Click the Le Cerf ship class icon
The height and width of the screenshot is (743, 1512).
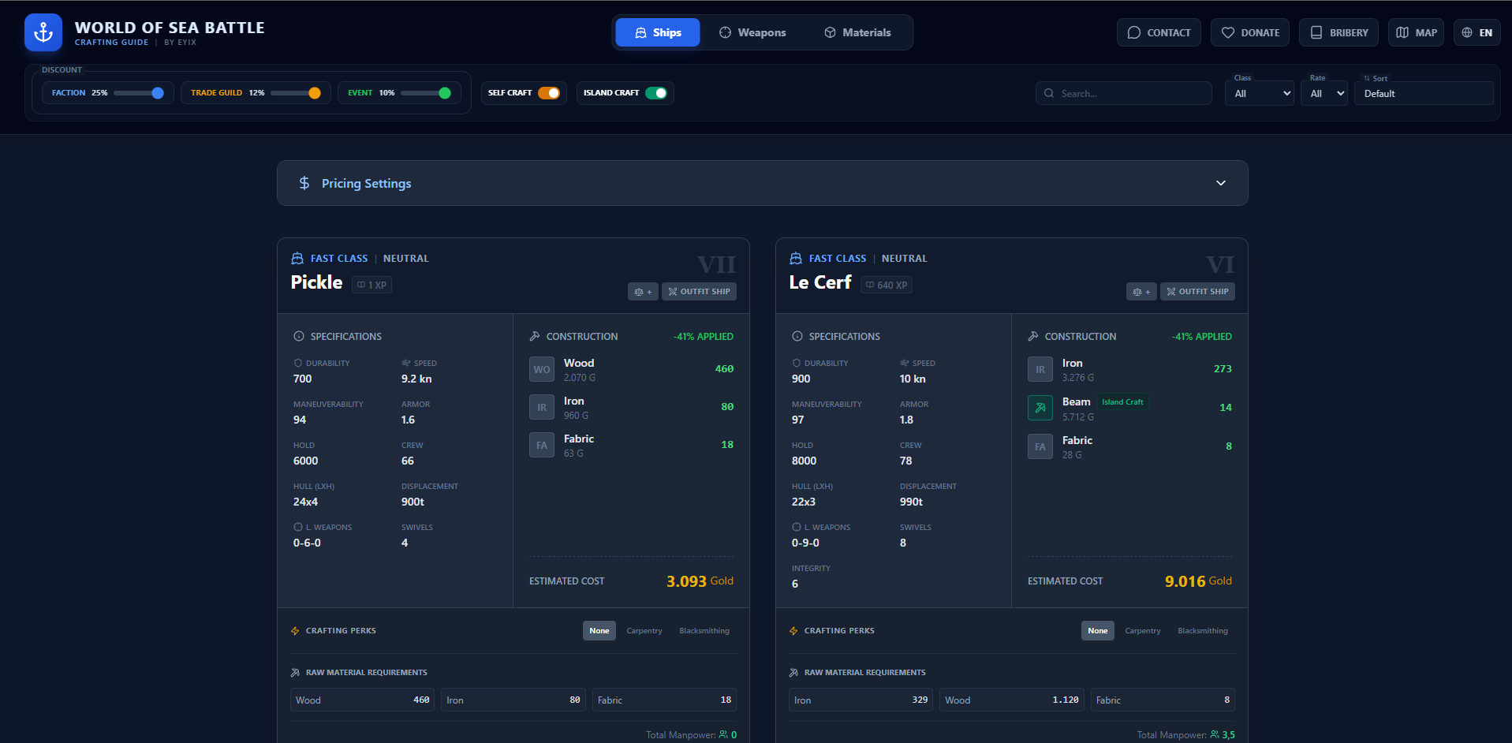tap(796, 258)
